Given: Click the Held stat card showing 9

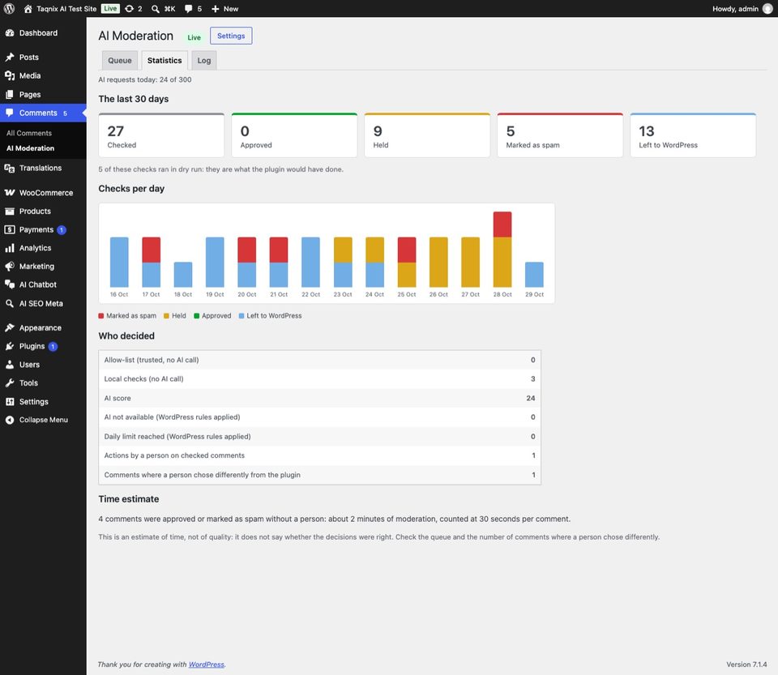Looking at the screenshot, I should point(427,135).
